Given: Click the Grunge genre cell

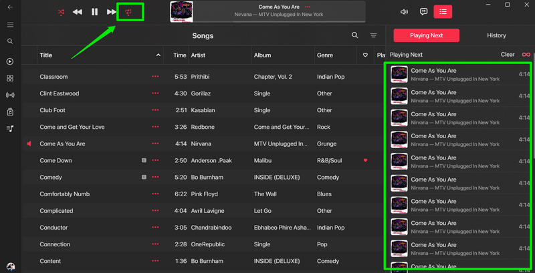Looking at the screenshot, I should pos(326,144).
